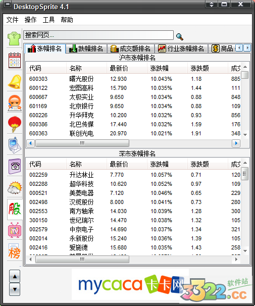This screenshot has width=255, height=306.
Task: Open the orange character notes icon
Action: tap(15, 103)
